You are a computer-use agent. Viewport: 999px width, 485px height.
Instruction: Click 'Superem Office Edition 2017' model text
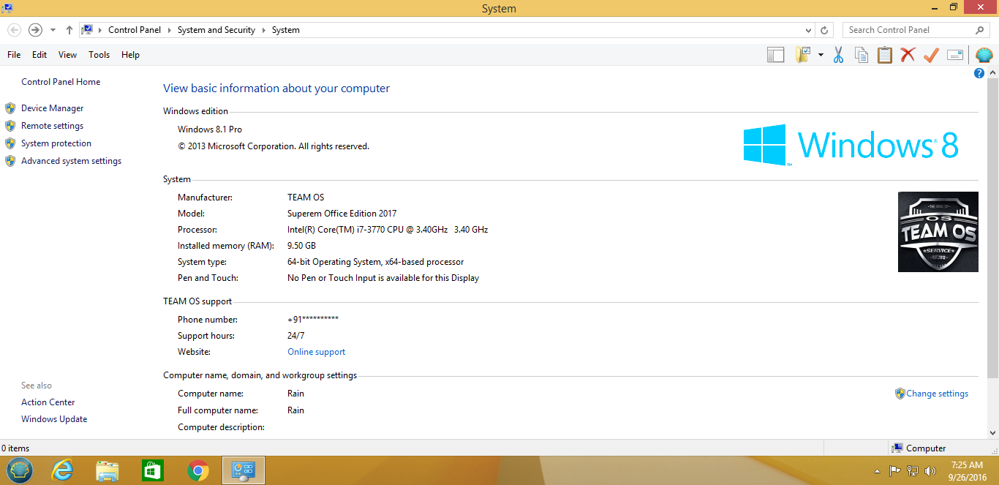click(342, 214)
